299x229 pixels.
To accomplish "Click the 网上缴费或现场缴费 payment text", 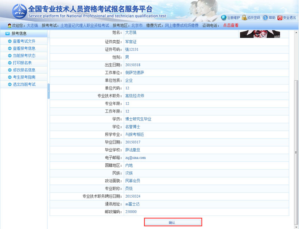I will point(182,25).
